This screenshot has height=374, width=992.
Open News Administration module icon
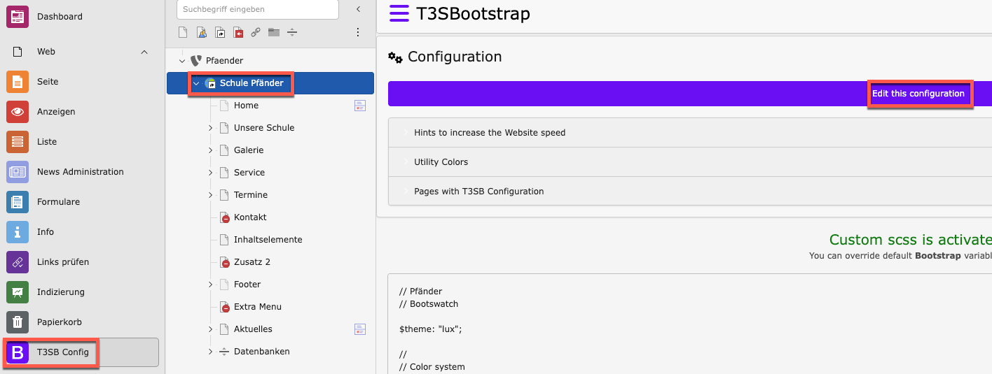pyautogui.click(x=18, y=172)
